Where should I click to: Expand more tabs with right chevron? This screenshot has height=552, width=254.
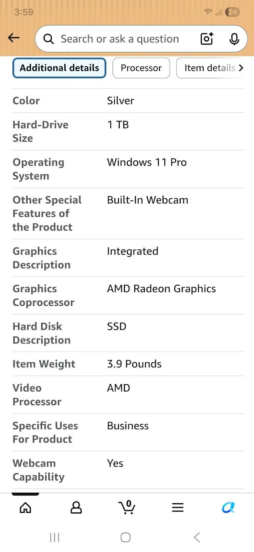tap(241, 68)
